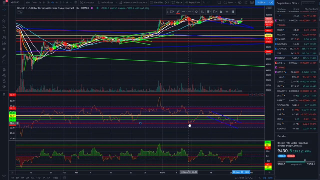320x180 pixels.
Task: Open the Plantillas menu
Action: pyautogui.click(x=156, y=2)
